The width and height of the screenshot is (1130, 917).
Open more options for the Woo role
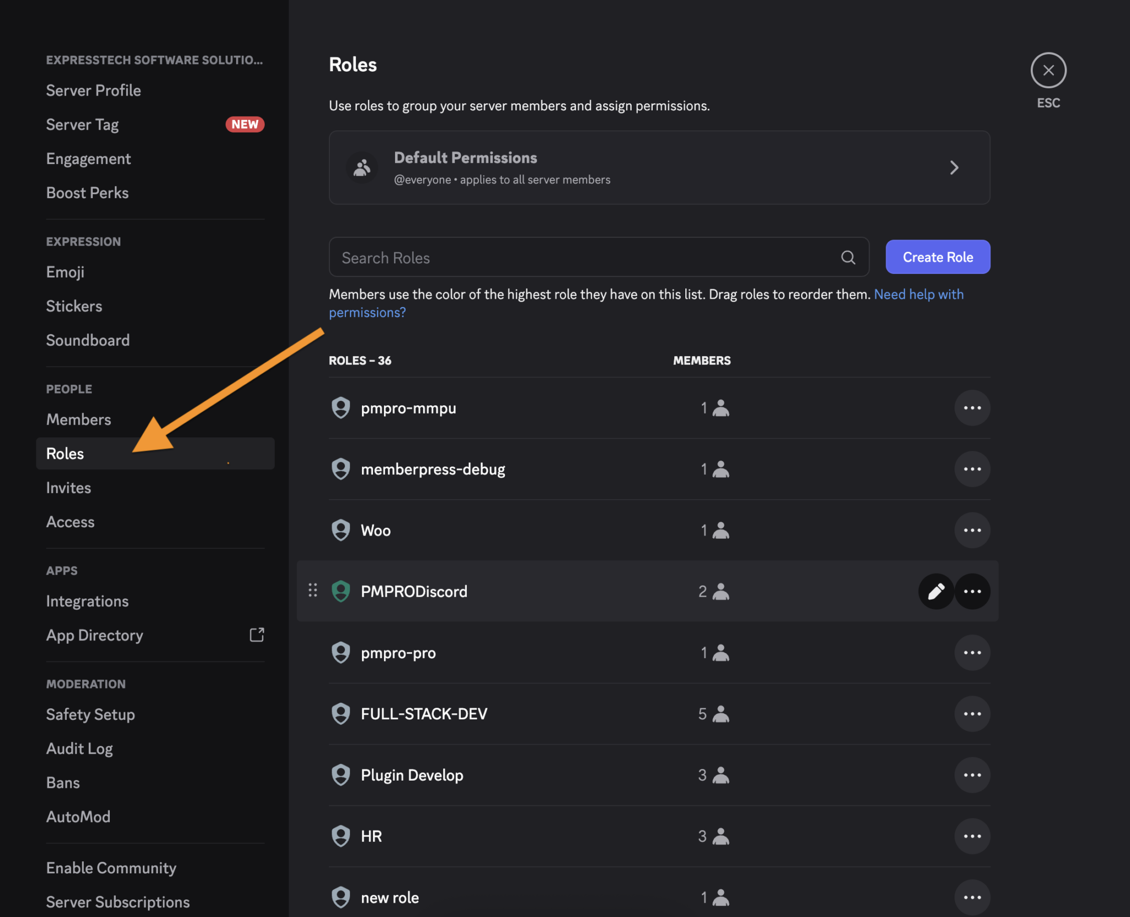(972, 529)
